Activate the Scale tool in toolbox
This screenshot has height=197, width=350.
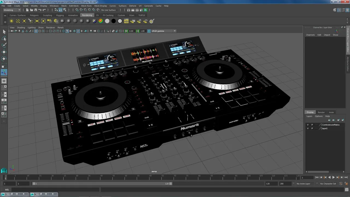pos(4,65)
